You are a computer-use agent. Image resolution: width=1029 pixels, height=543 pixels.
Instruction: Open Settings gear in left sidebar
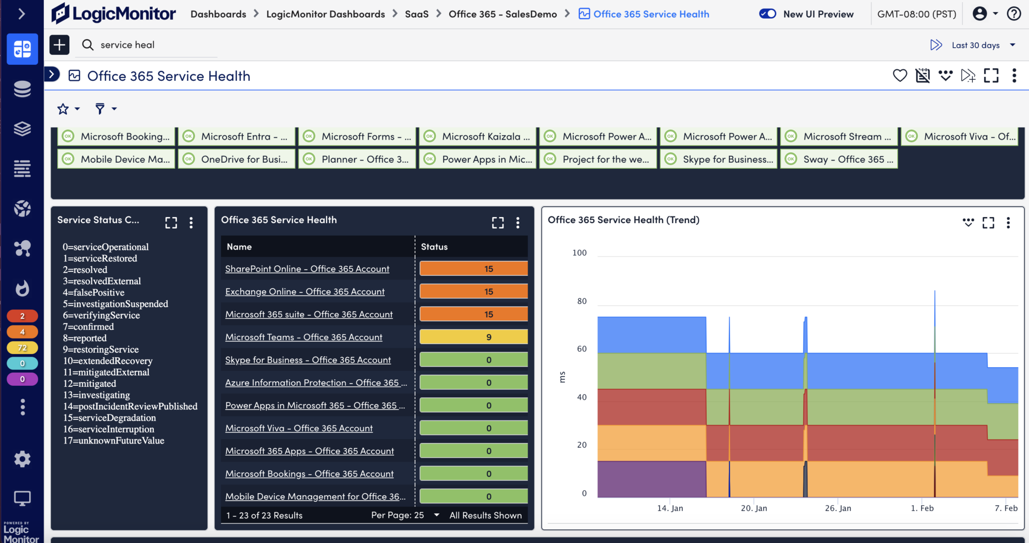pos(22,459)
